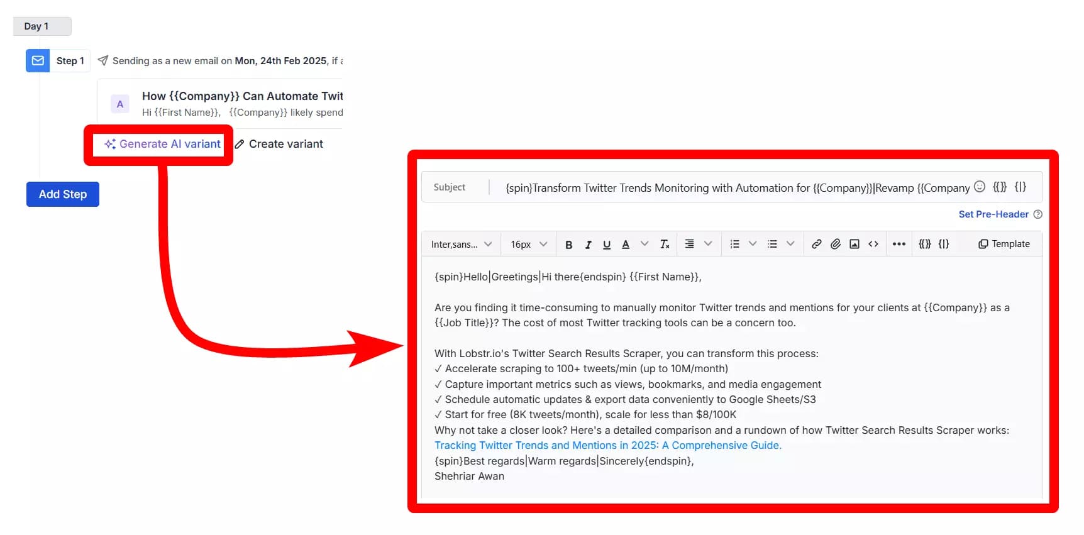Click 'Accelerate scraping to 100+ tweets/min' line
1084x535 pixels.
point(581,368)
